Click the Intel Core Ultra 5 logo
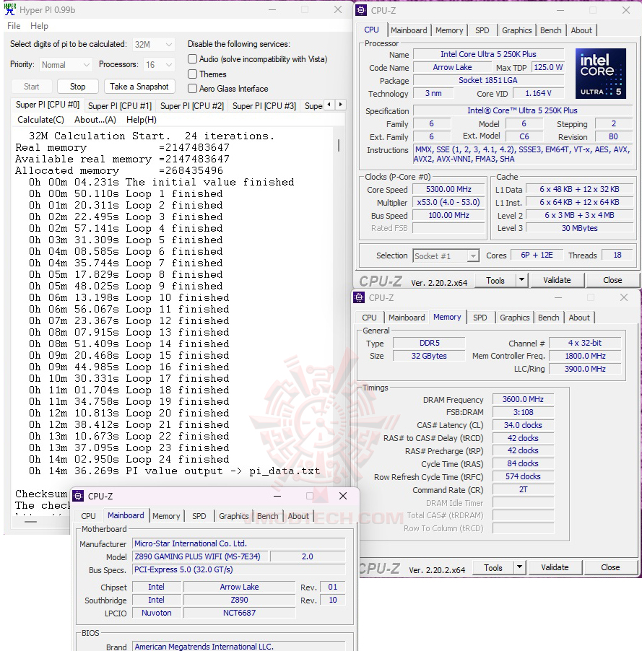Viewport: 642px width, 651px height. tap(600, 73)
